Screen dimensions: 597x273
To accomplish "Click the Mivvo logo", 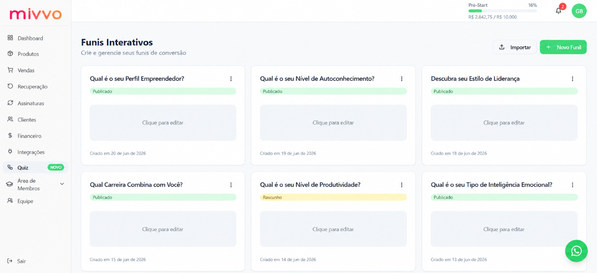I will click(x=35, y=14).
